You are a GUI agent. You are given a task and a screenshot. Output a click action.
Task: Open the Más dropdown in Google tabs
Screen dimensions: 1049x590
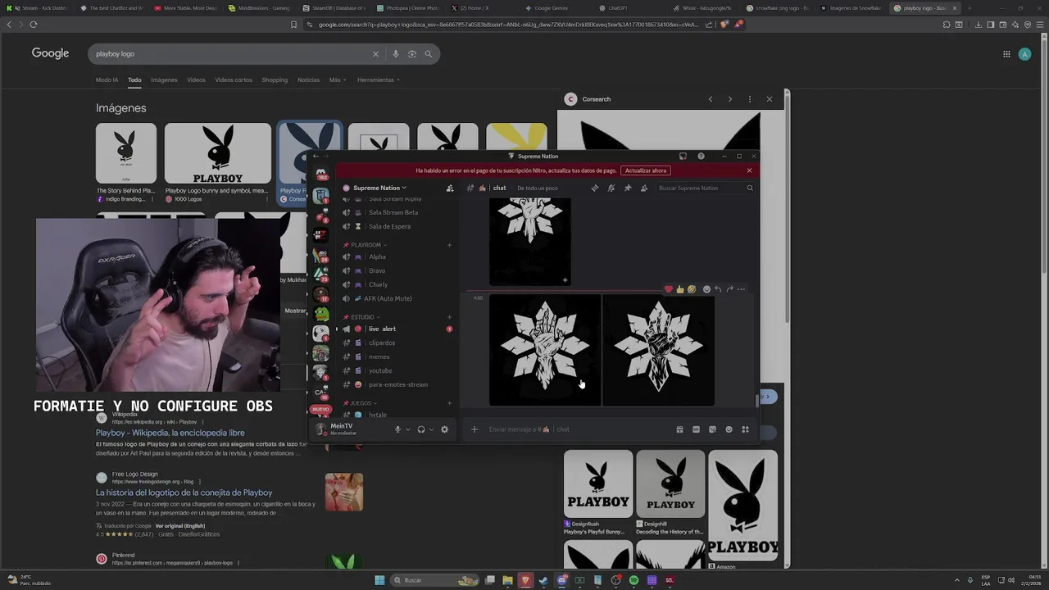338,79
